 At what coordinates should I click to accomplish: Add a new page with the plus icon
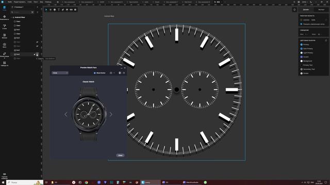pos(38,7)
